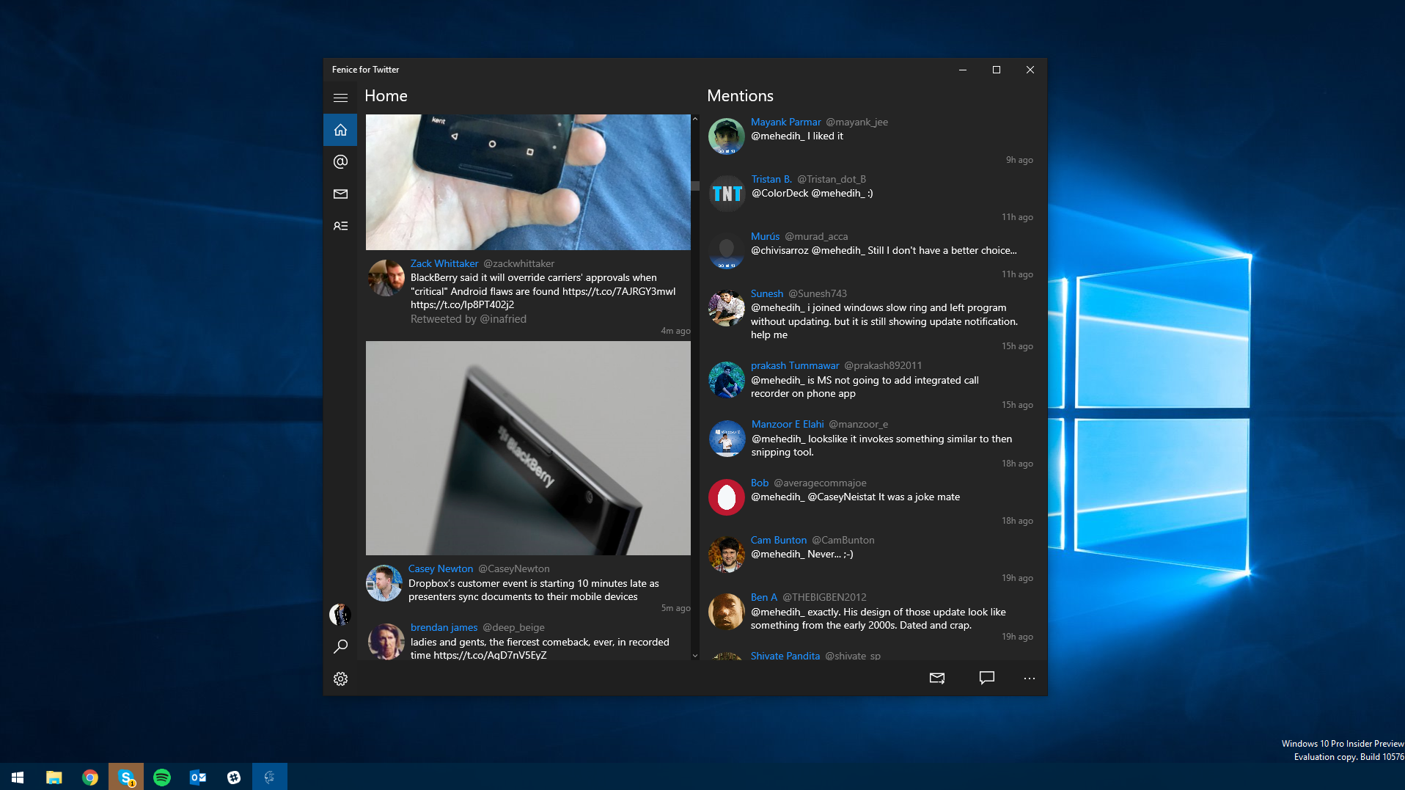View the hand holding phone image
1405x790 pixels.
(x=528, y=182)
